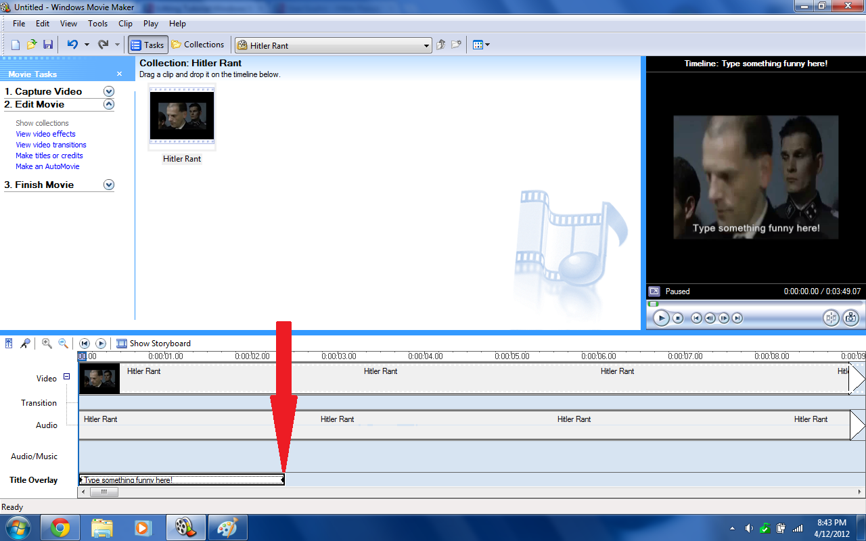Open the Edit menu
Viewport: 866px width, 541px height.
pos(43,24)
